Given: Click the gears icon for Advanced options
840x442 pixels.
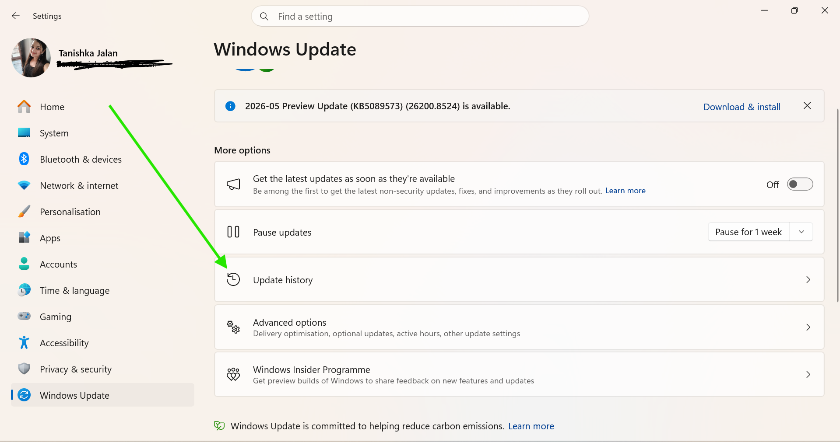Looking at the screenshot, I should pyautogui.click(x=233, y=327).
